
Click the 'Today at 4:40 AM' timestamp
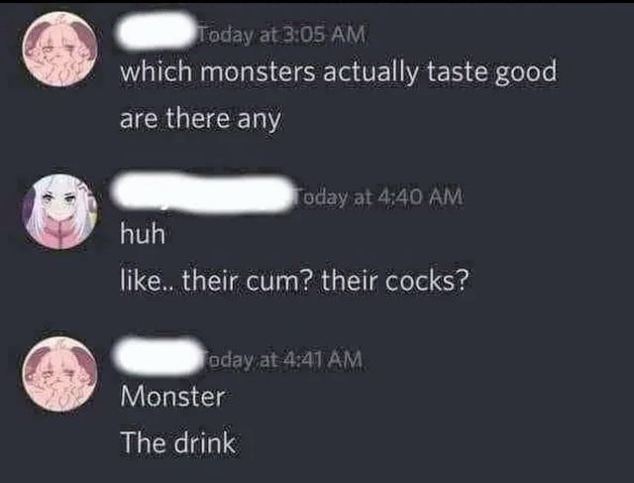pos(378,197)
